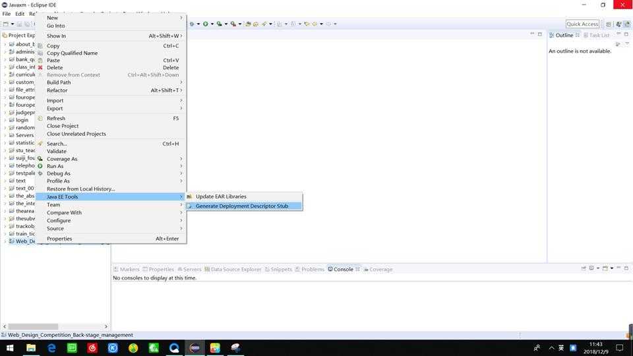Open the Show In submenu
This screenshot has width=633, height=356.
[111, 36]
